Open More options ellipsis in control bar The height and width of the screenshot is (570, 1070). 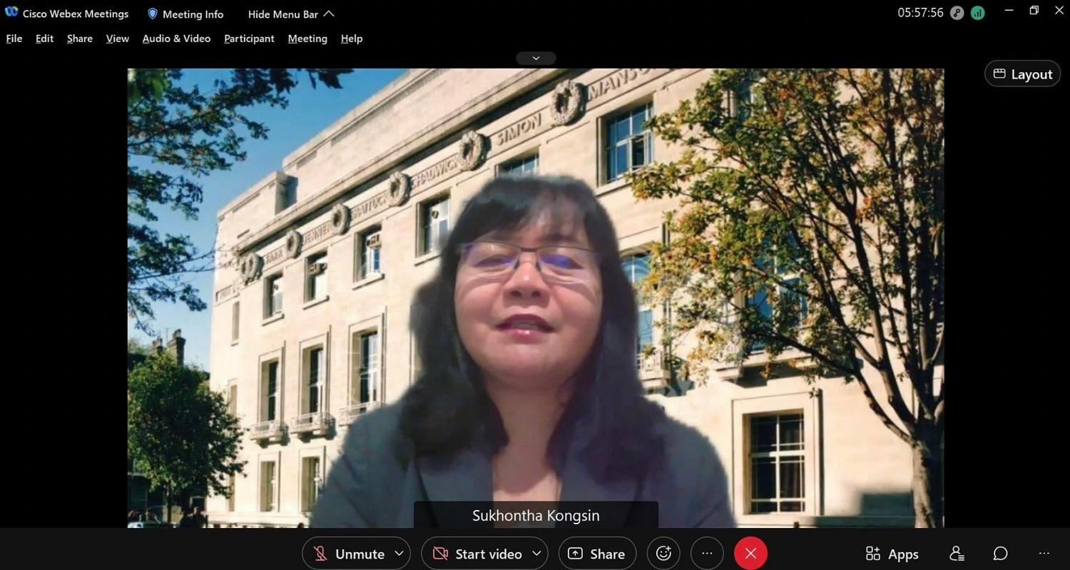tap(707, 554)
